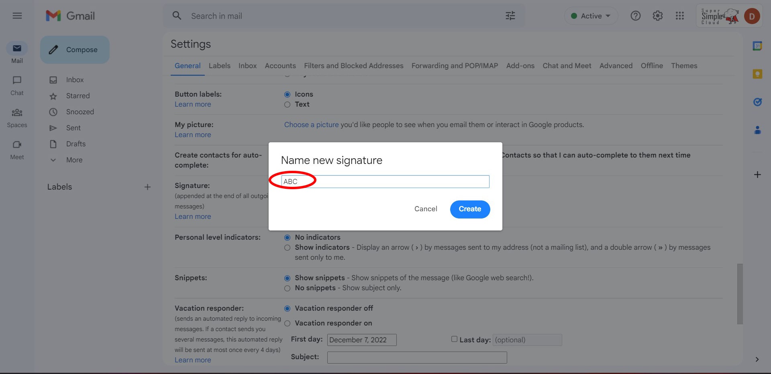Switch to the Themes tab
771x374 pixels.
click(x=684, y=66)
